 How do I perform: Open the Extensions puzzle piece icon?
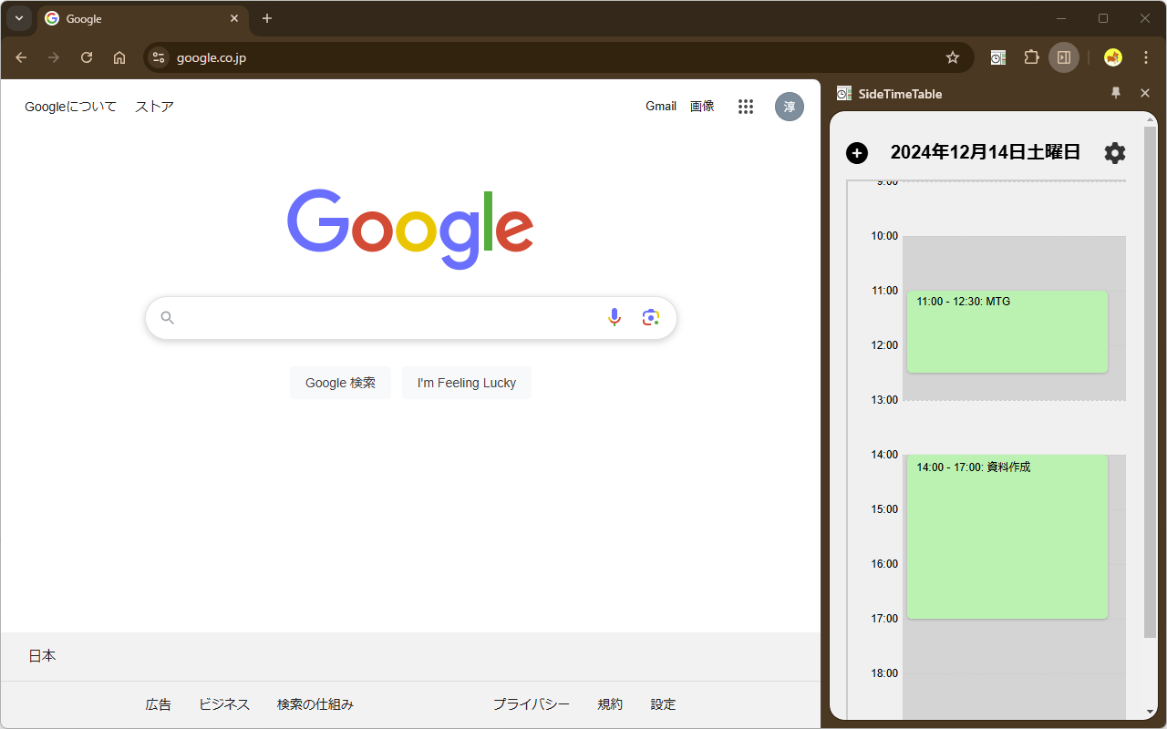pos(1031,56)
